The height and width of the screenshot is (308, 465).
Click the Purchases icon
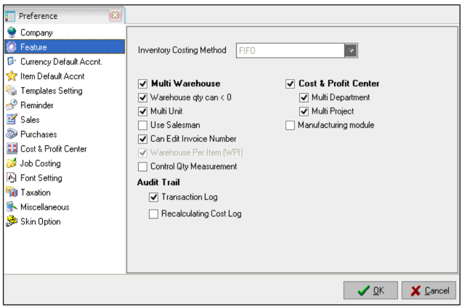11,134
